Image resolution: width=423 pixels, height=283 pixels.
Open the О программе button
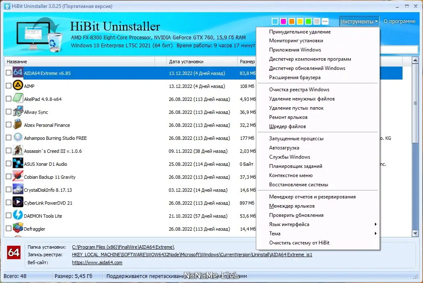(399, 21)
